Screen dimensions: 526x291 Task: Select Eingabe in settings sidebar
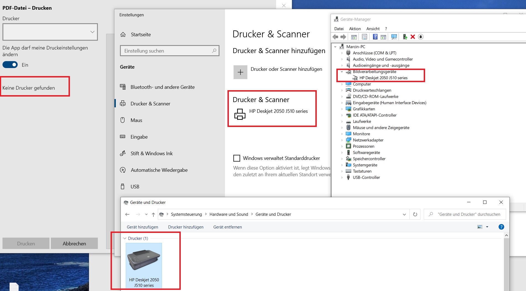click(170, 137)
